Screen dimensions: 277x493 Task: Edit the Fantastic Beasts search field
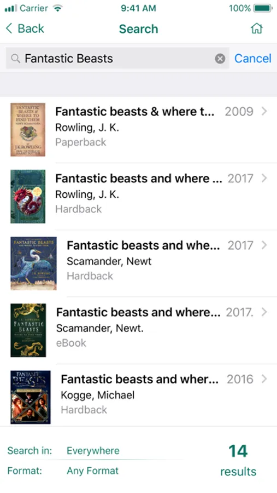pos(117,58)
